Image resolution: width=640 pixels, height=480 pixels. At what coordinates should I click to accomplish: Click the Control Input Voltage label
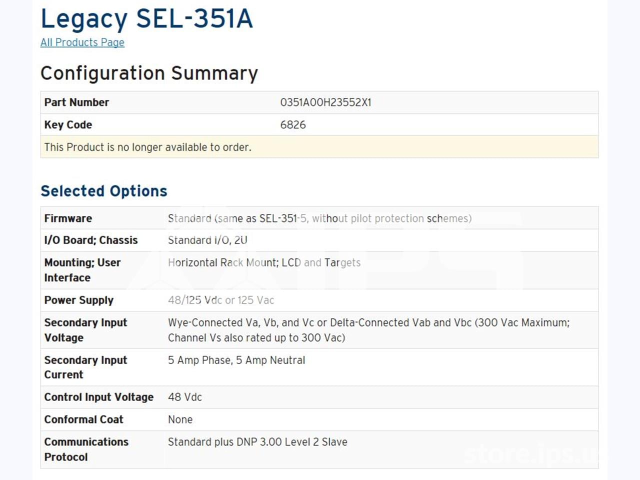99,397
